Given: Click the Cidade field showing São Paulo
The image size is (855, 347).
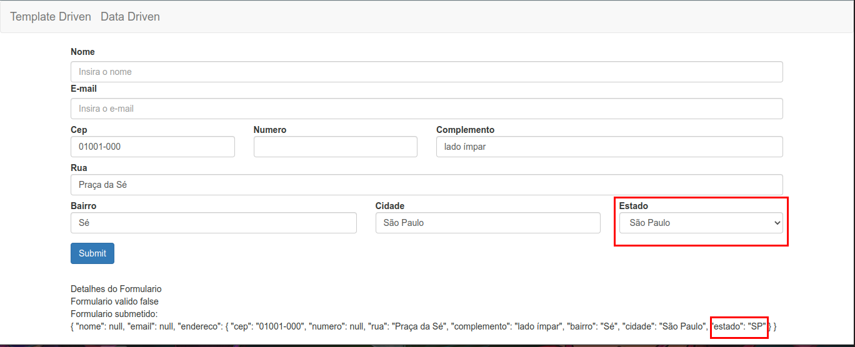Looking at the screenshot, I should [x=488, y=223].
